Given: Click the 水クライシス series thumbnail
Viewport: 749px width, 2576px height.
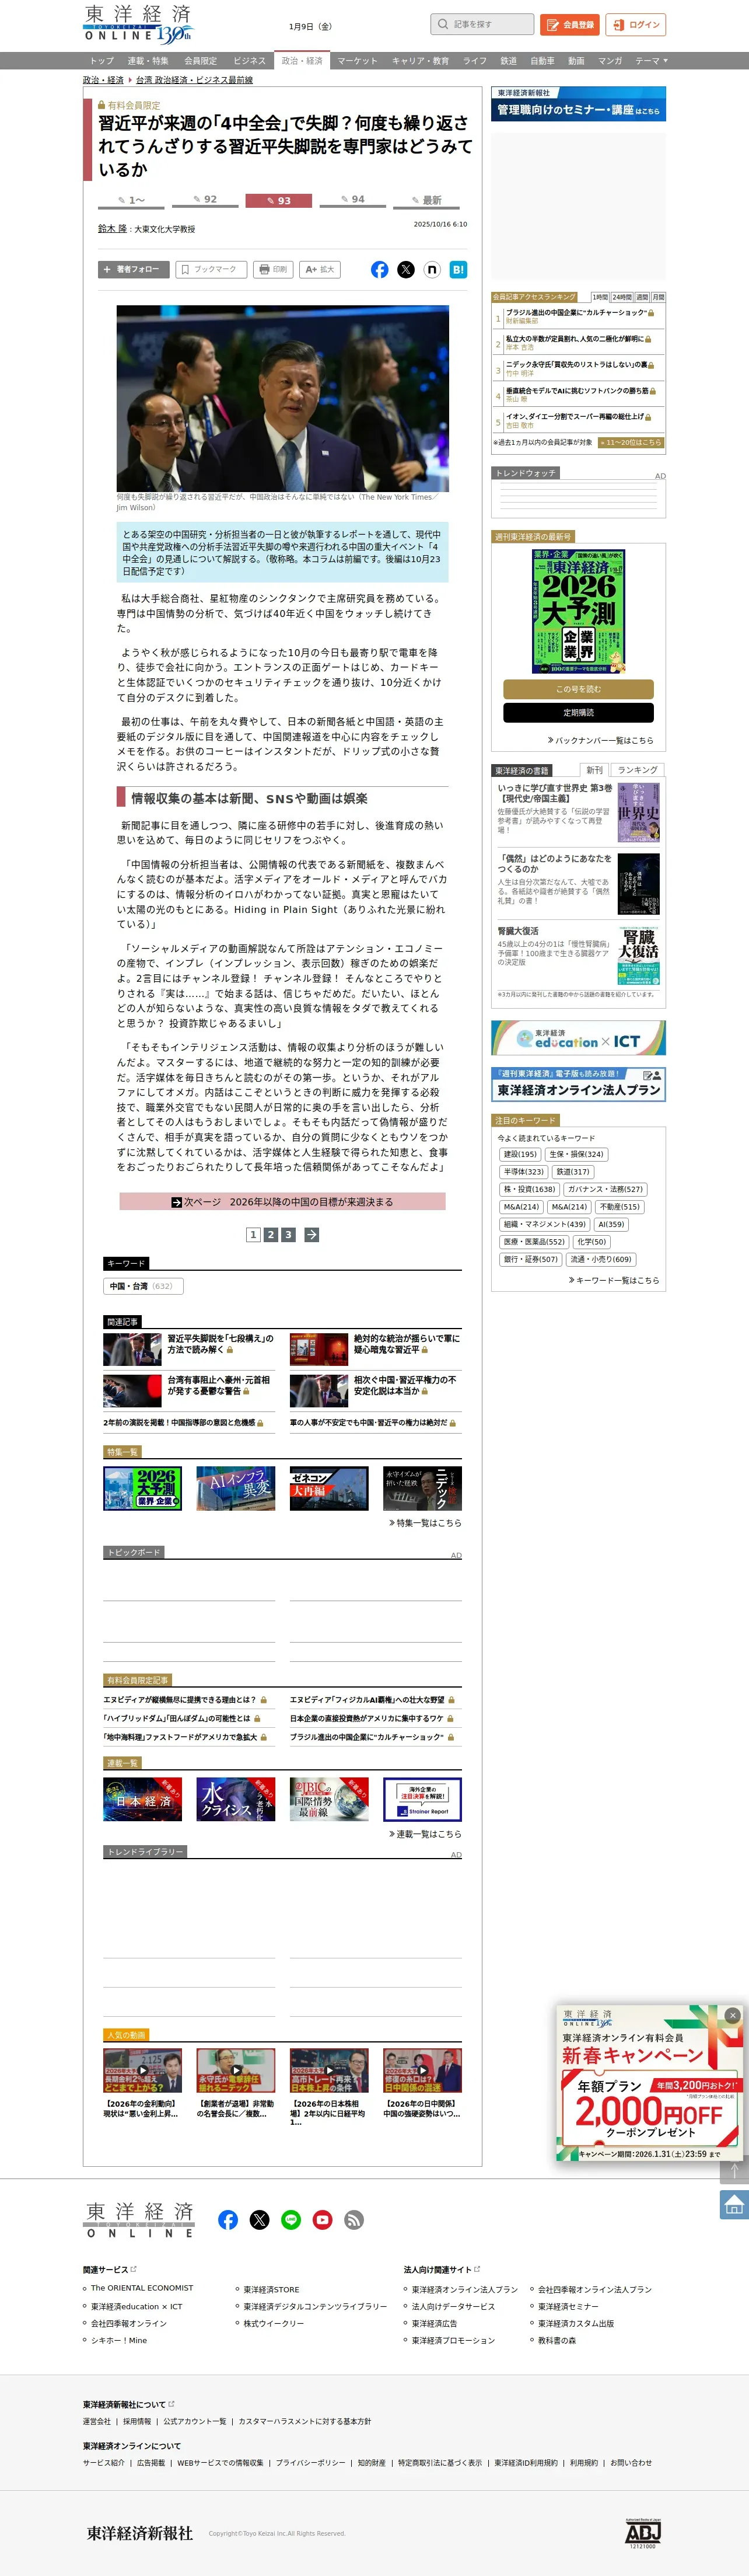Looking at the screenshot, I should tap(236, 1799).
